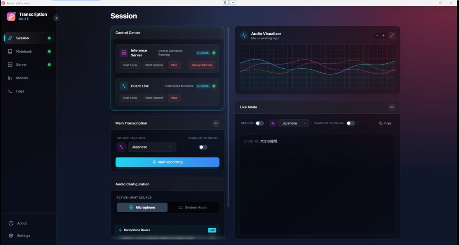This screenshot has width=459, height=245.
Task: Open the Session page in the sidebar
Action: pos(28,38)
